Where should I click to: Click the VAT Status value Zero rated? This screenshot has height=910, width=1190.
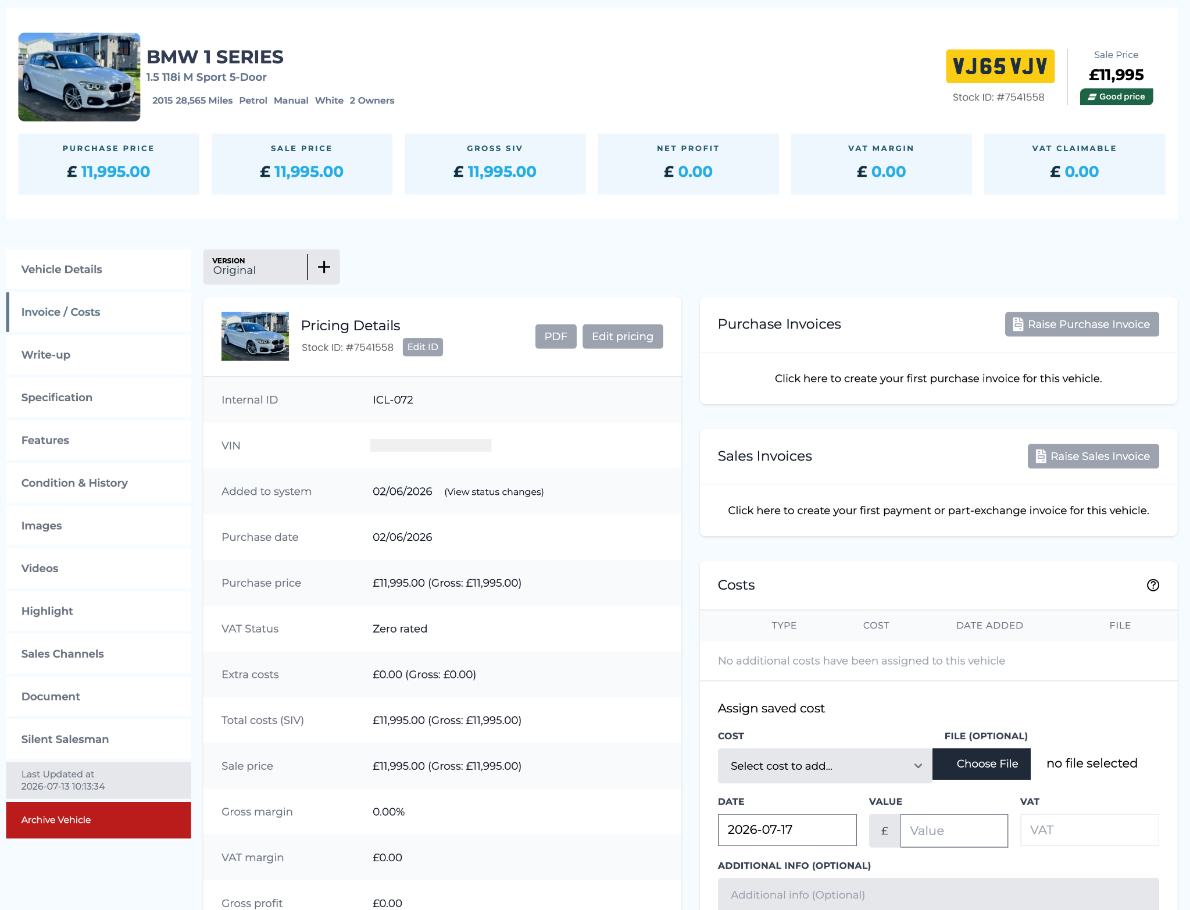tap(400, 629)
